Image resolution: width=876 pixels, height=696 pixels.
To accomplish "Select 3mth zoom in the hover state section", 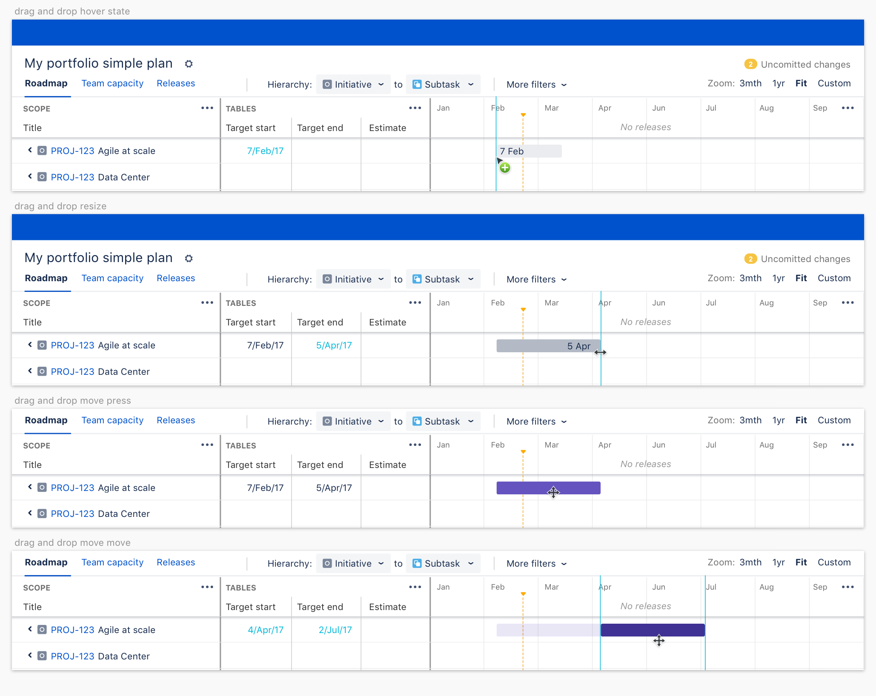I will click(750, 83).
